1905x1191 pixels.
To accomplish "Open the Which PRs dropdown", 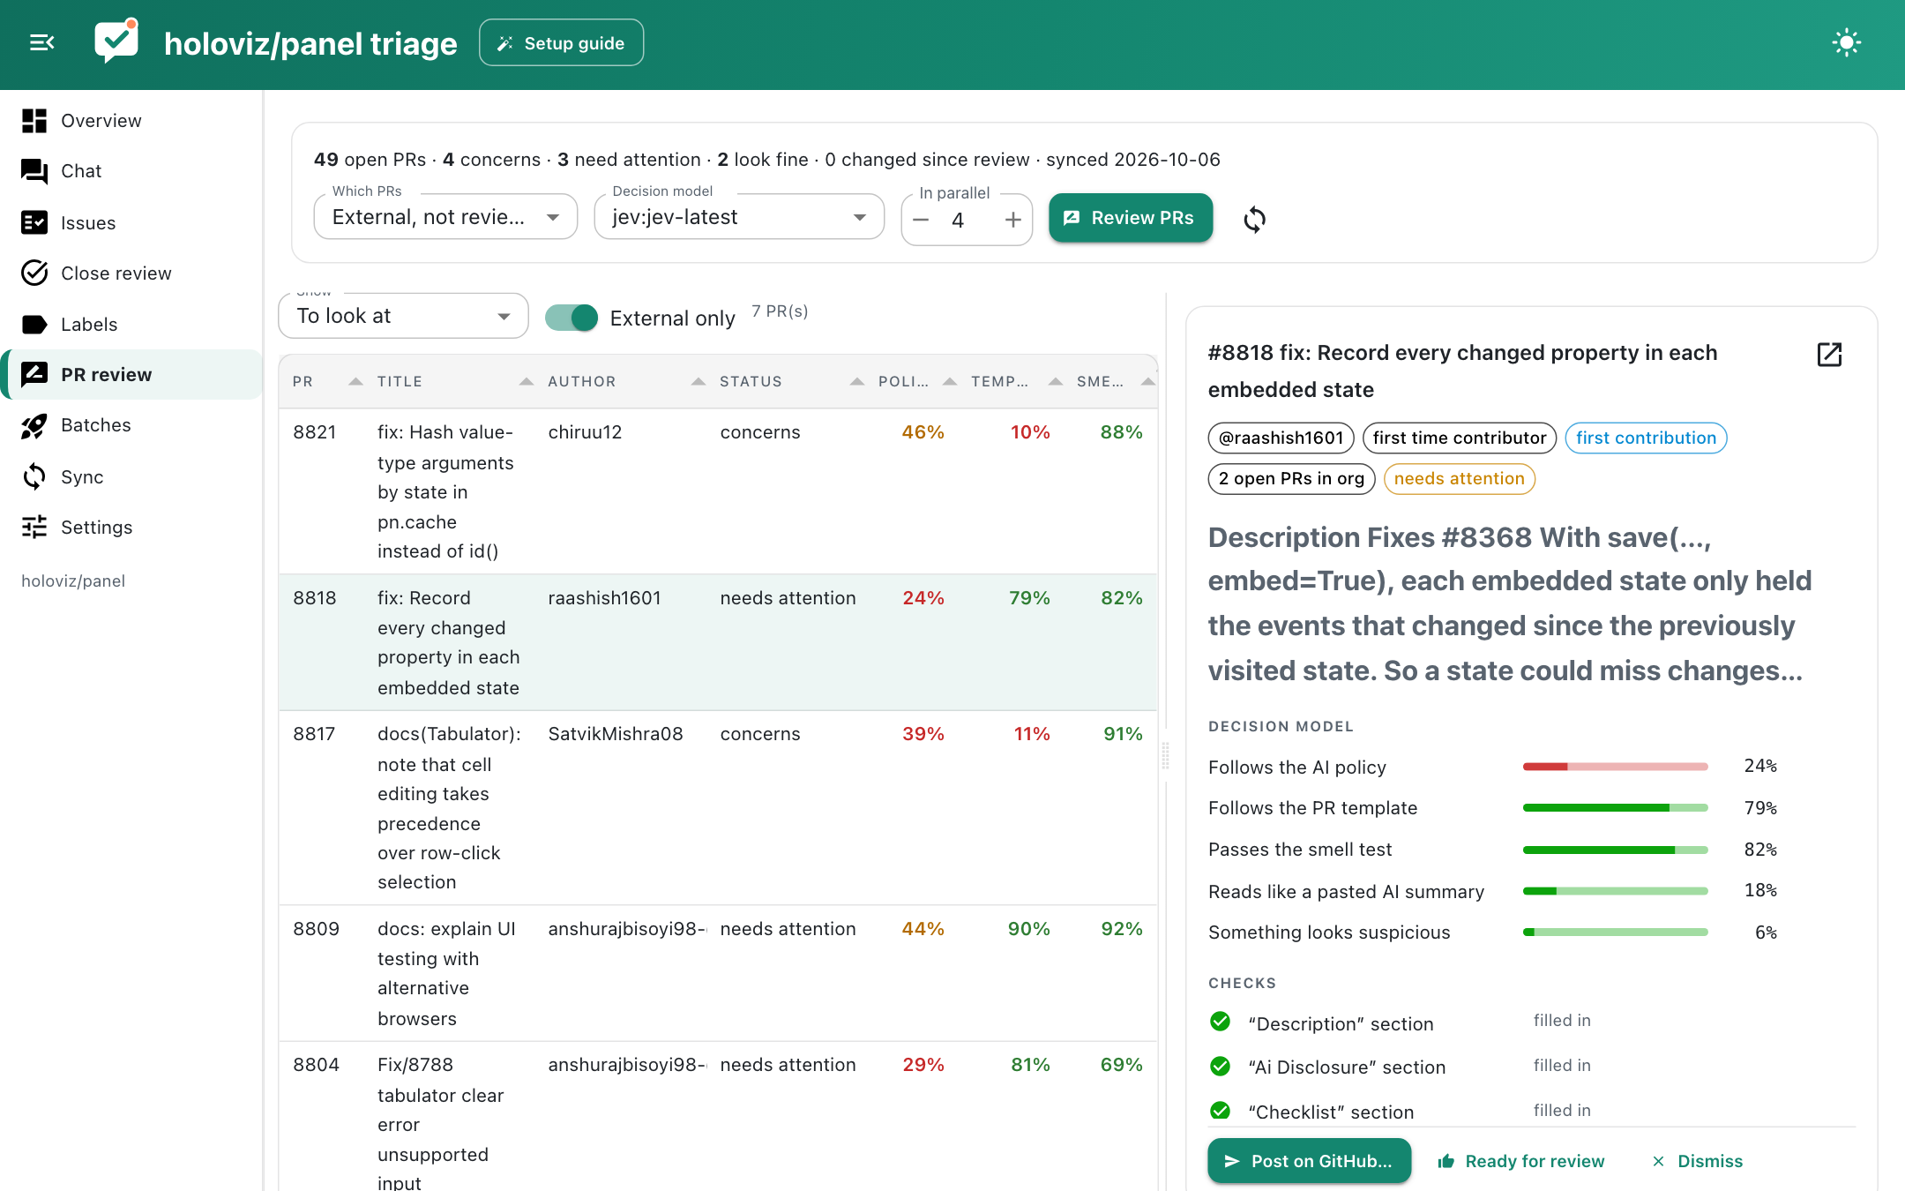I will [445, 217].
